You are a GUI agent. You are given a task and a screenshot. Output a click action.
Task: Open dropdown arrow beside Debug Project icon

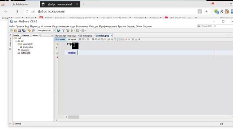pyautogui.click(x=80, y=31)
